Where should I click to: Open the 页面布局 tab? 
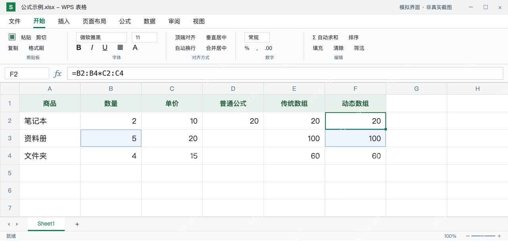(94, 21)
